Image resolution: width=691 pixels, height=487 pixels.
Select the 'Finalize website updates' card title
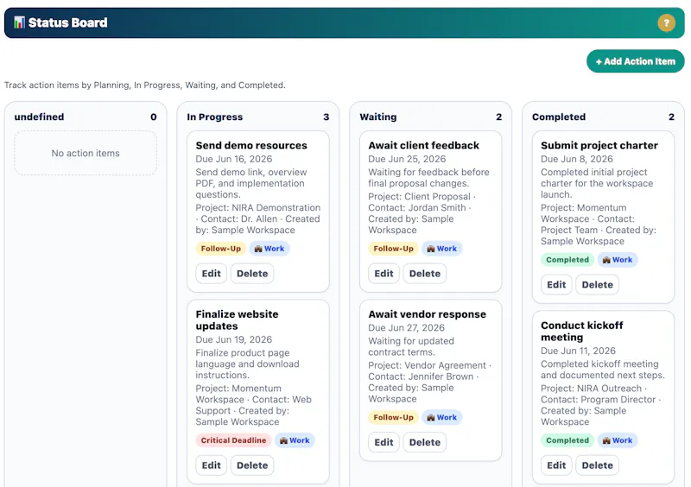237,320
